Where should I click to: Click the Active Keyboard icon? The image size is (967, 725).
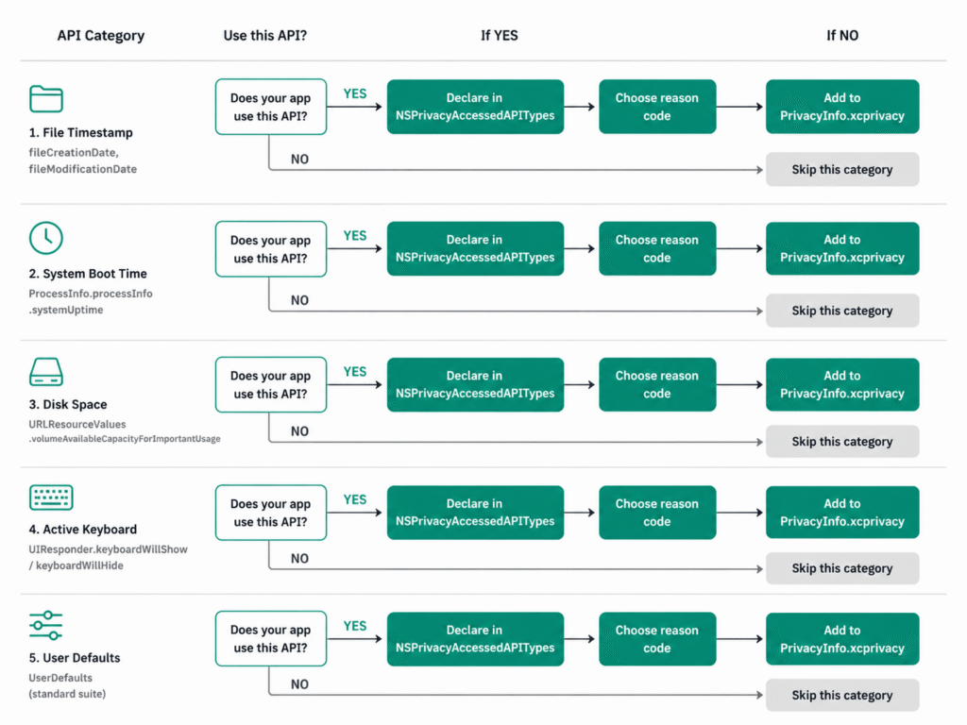pos(51,497)
